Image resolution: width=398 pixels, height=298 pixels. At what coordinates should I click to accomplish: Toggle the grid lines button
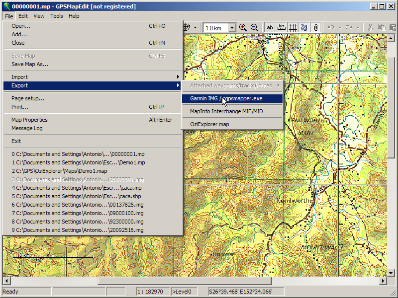tap(293, 28)
